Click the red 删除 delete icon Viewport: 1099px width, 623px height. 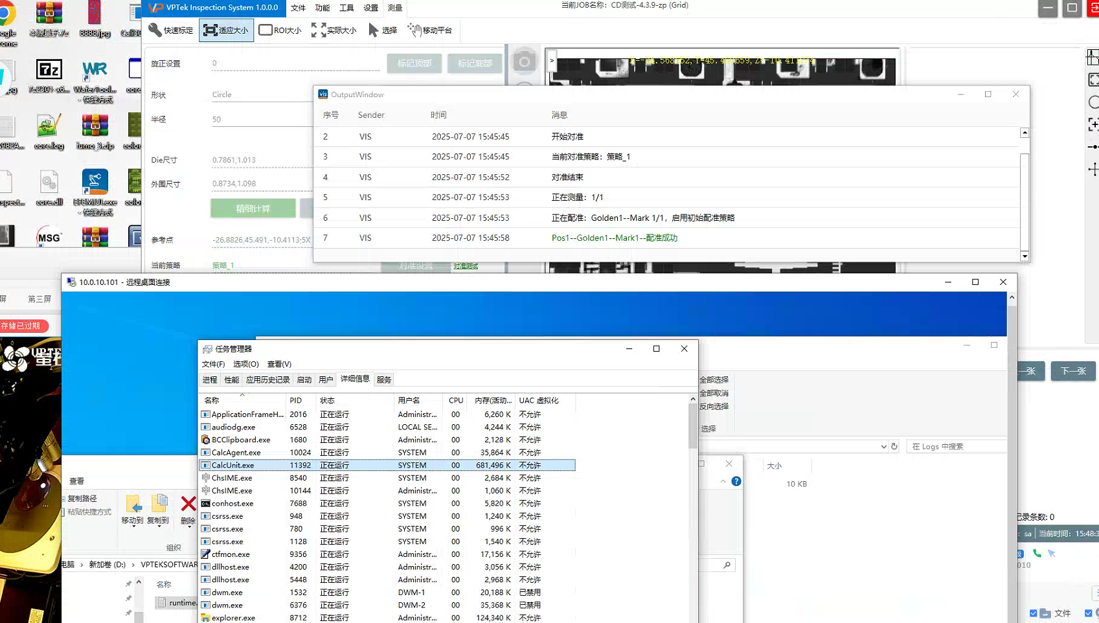click(188, 503)
